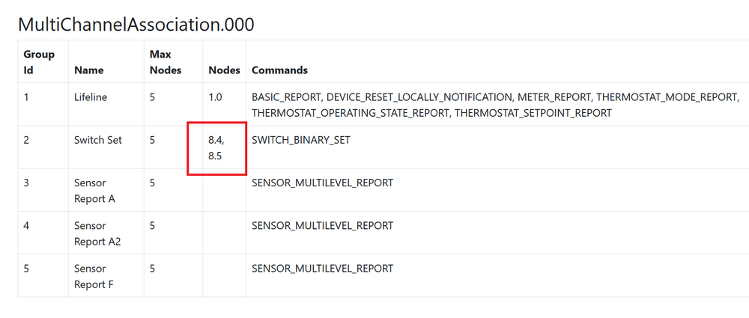Click SENSOR_MULTILEVEL_REPORT in the Sensor Report F row

322,269
